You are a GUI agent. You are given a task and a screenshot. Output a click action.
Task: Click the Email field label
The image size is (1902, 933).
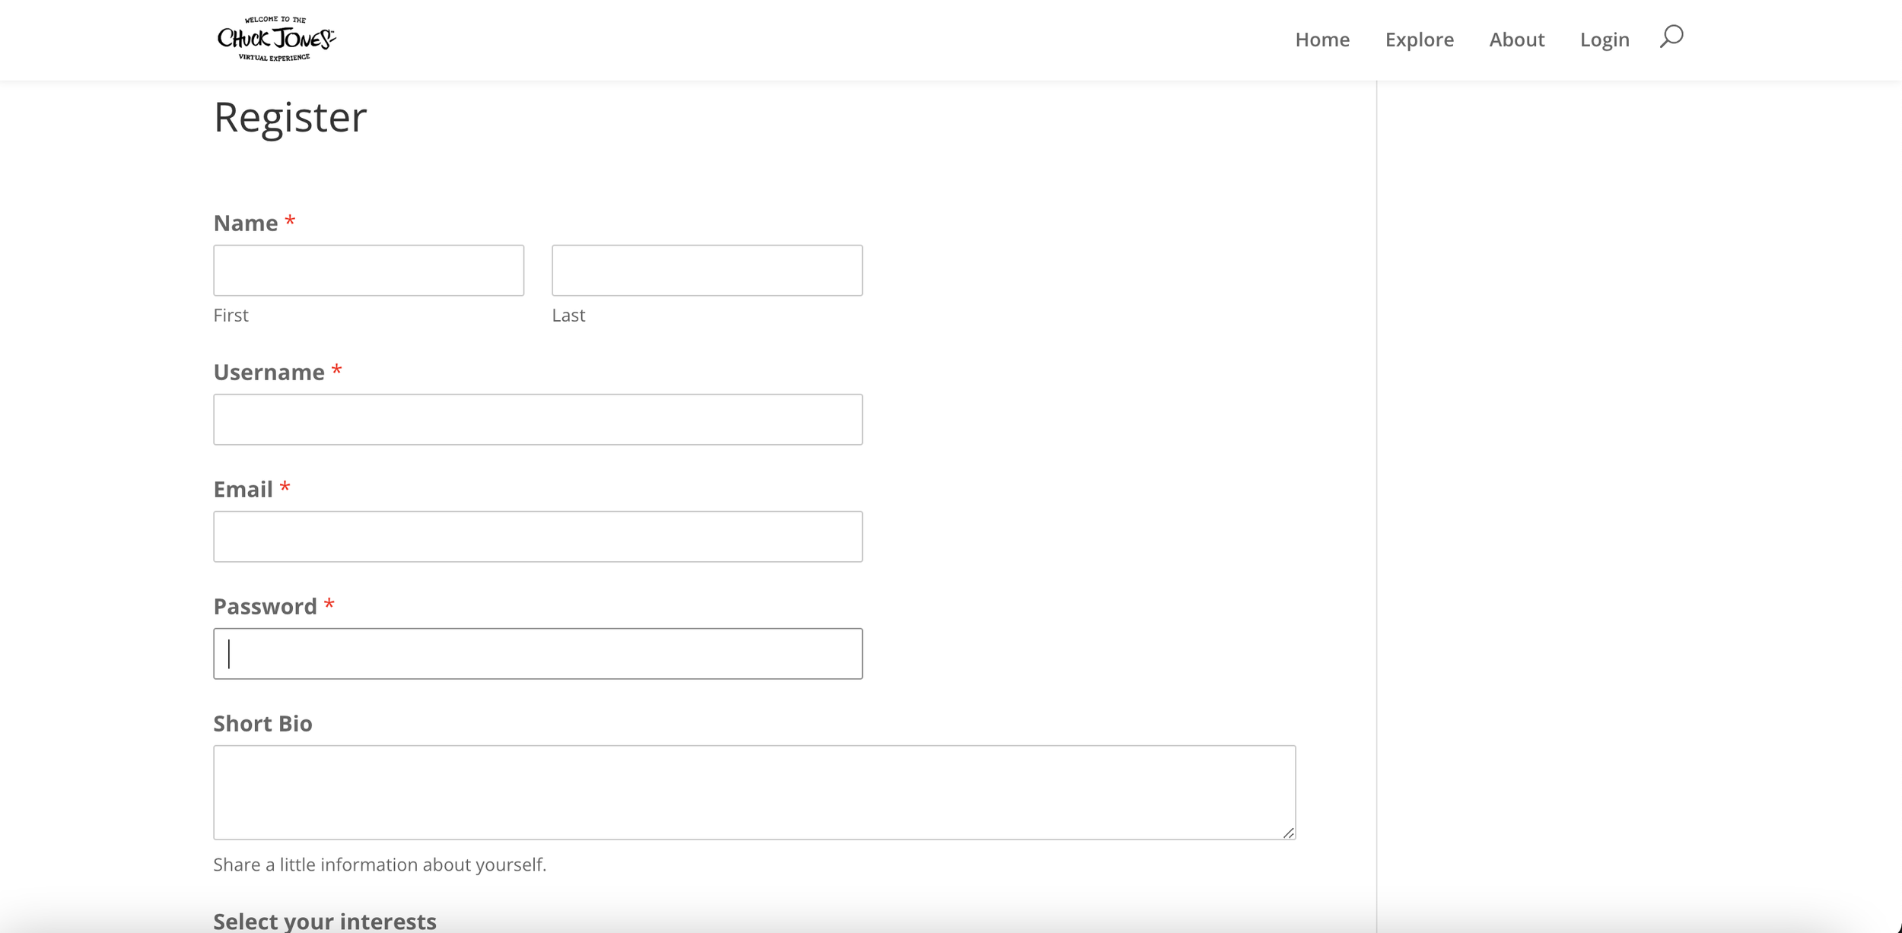243,489
